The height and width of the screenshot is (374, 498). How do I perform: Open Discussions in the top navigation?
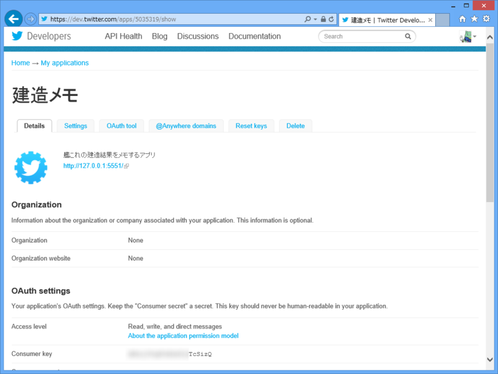pyautogui.click(x=198, y=36)
